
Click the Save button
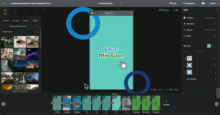pyautogui.click(x=173, y=3)
